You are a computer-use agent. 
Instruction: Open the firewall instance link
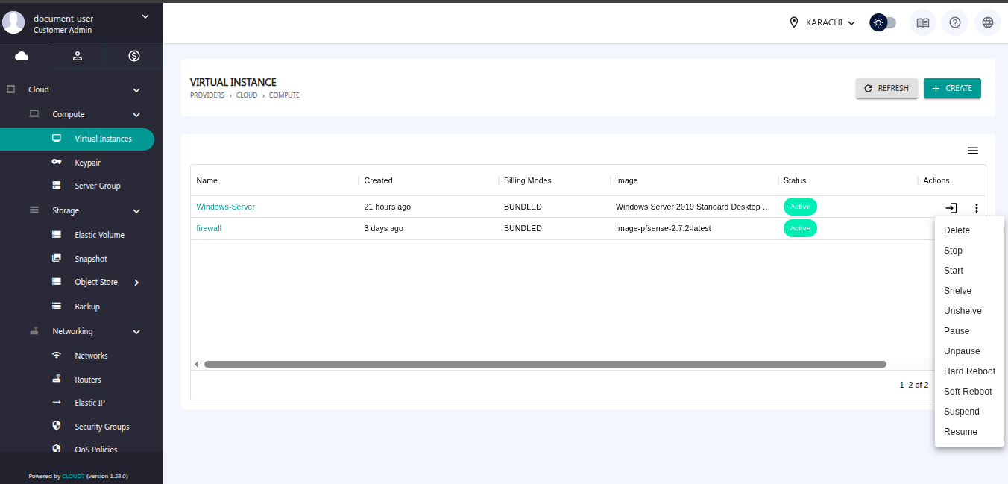pyautogui.click(x=209, y=228)
